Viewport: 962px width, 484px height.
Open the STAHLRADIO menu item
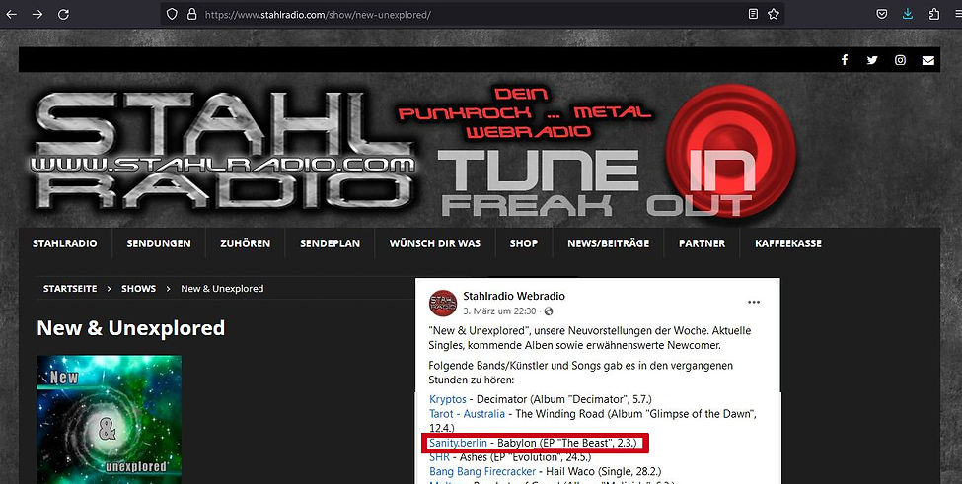pyautogui.click(x=64, y=243)
